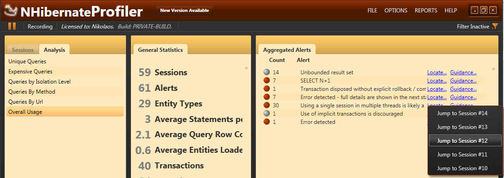Image resolution: width=504 pixels, height=178 pixels.
Task: Click the New Version Available button
Action: tap(184, 10)
